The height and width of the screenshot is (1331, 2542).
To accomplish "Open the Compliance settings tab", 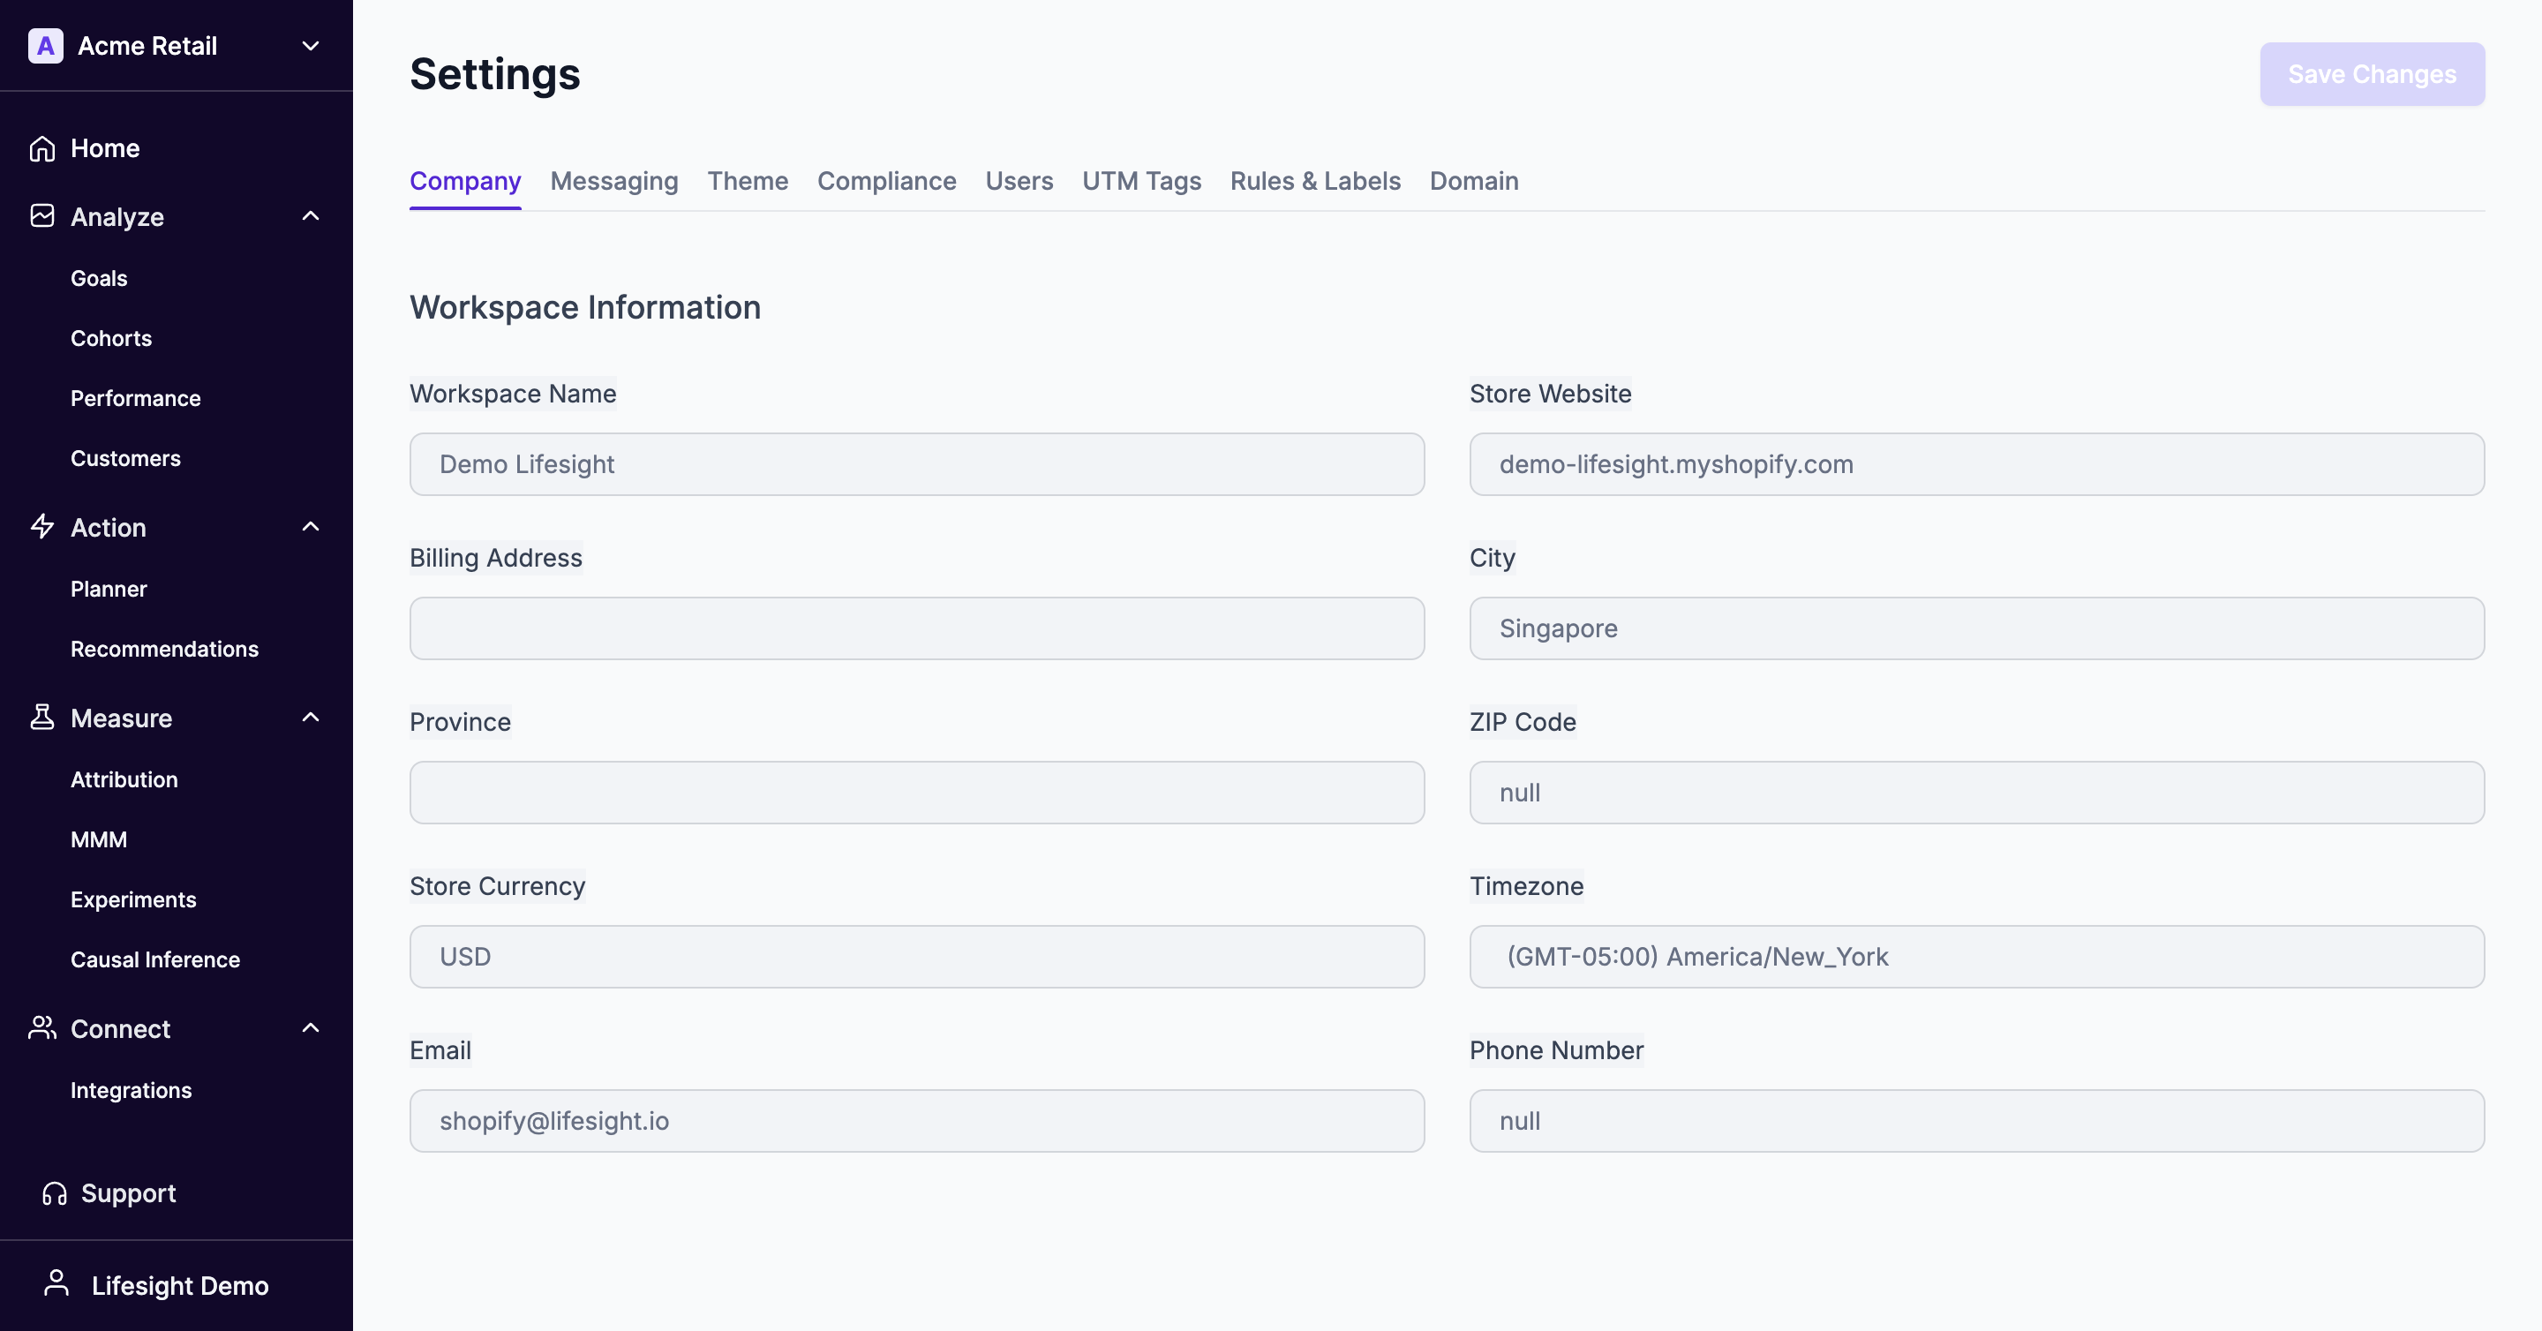I will (886, 182).
